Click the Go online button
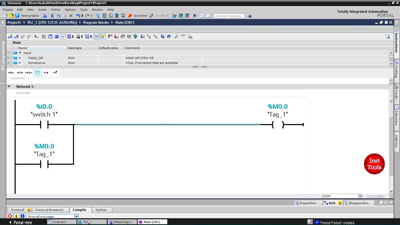400x225 pixels. click(x=137, y=16)
